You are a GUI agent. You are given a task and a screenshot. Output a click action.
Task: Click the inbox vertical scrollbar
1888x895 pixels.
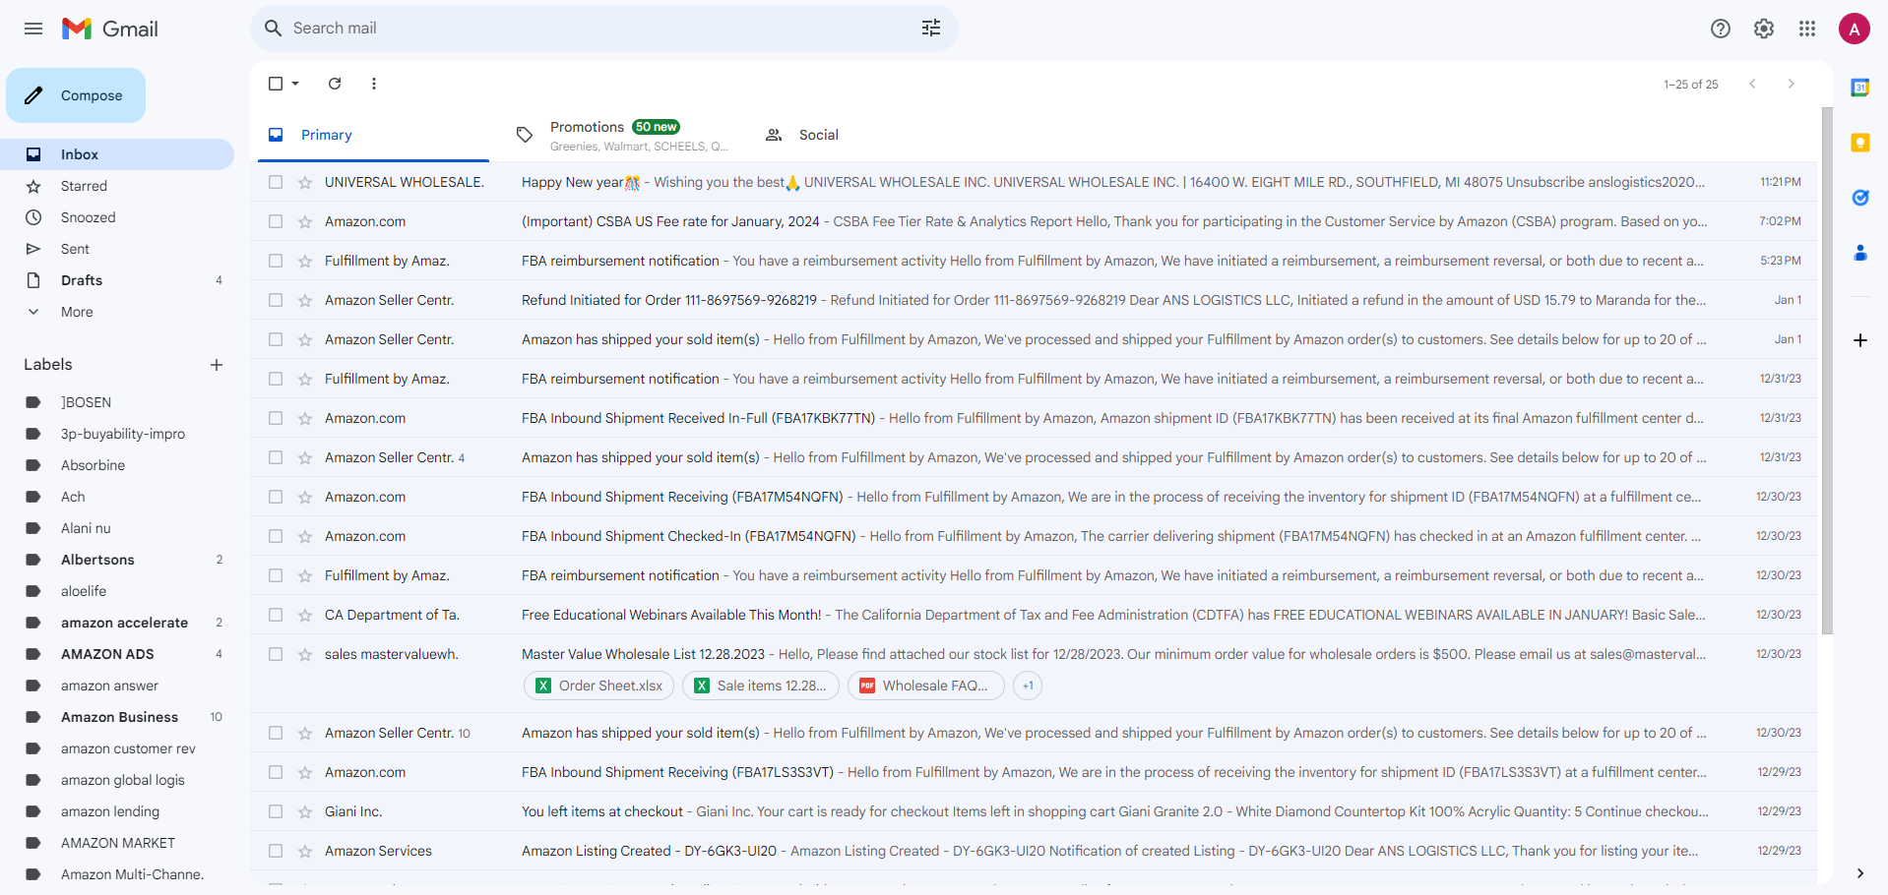(1827, 370)
